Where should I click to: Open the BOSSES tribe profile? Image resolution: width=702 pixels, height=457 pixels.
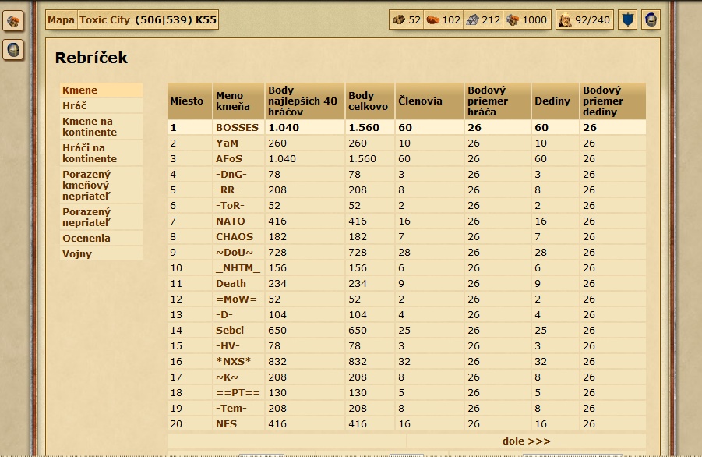click(236, 127)
